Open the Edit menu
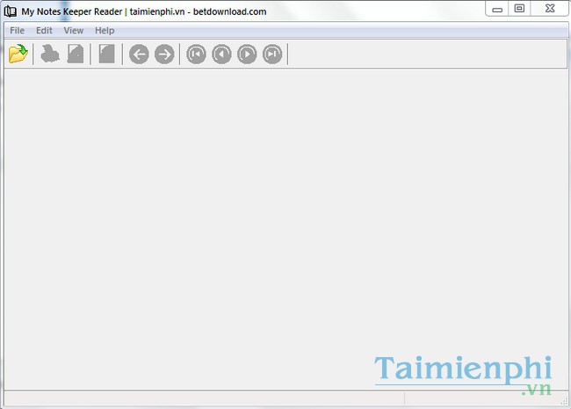Image resolution: width=571 pixels, height=409 pixels. coord(44,31)
